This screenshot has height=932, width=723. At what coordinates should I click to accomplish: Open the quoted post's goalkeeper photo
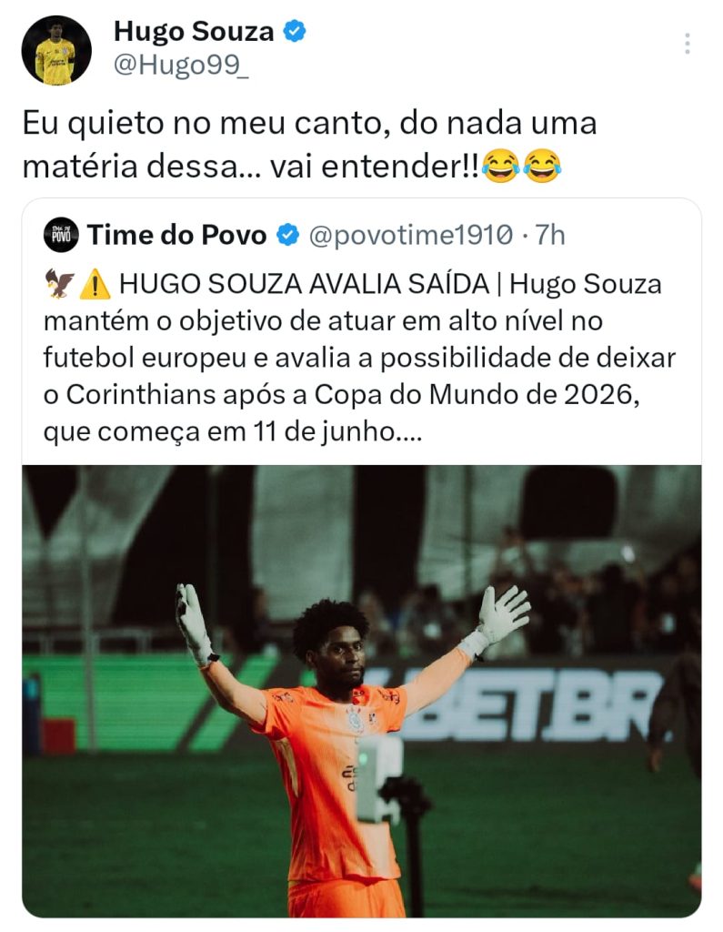click(361, 692)
